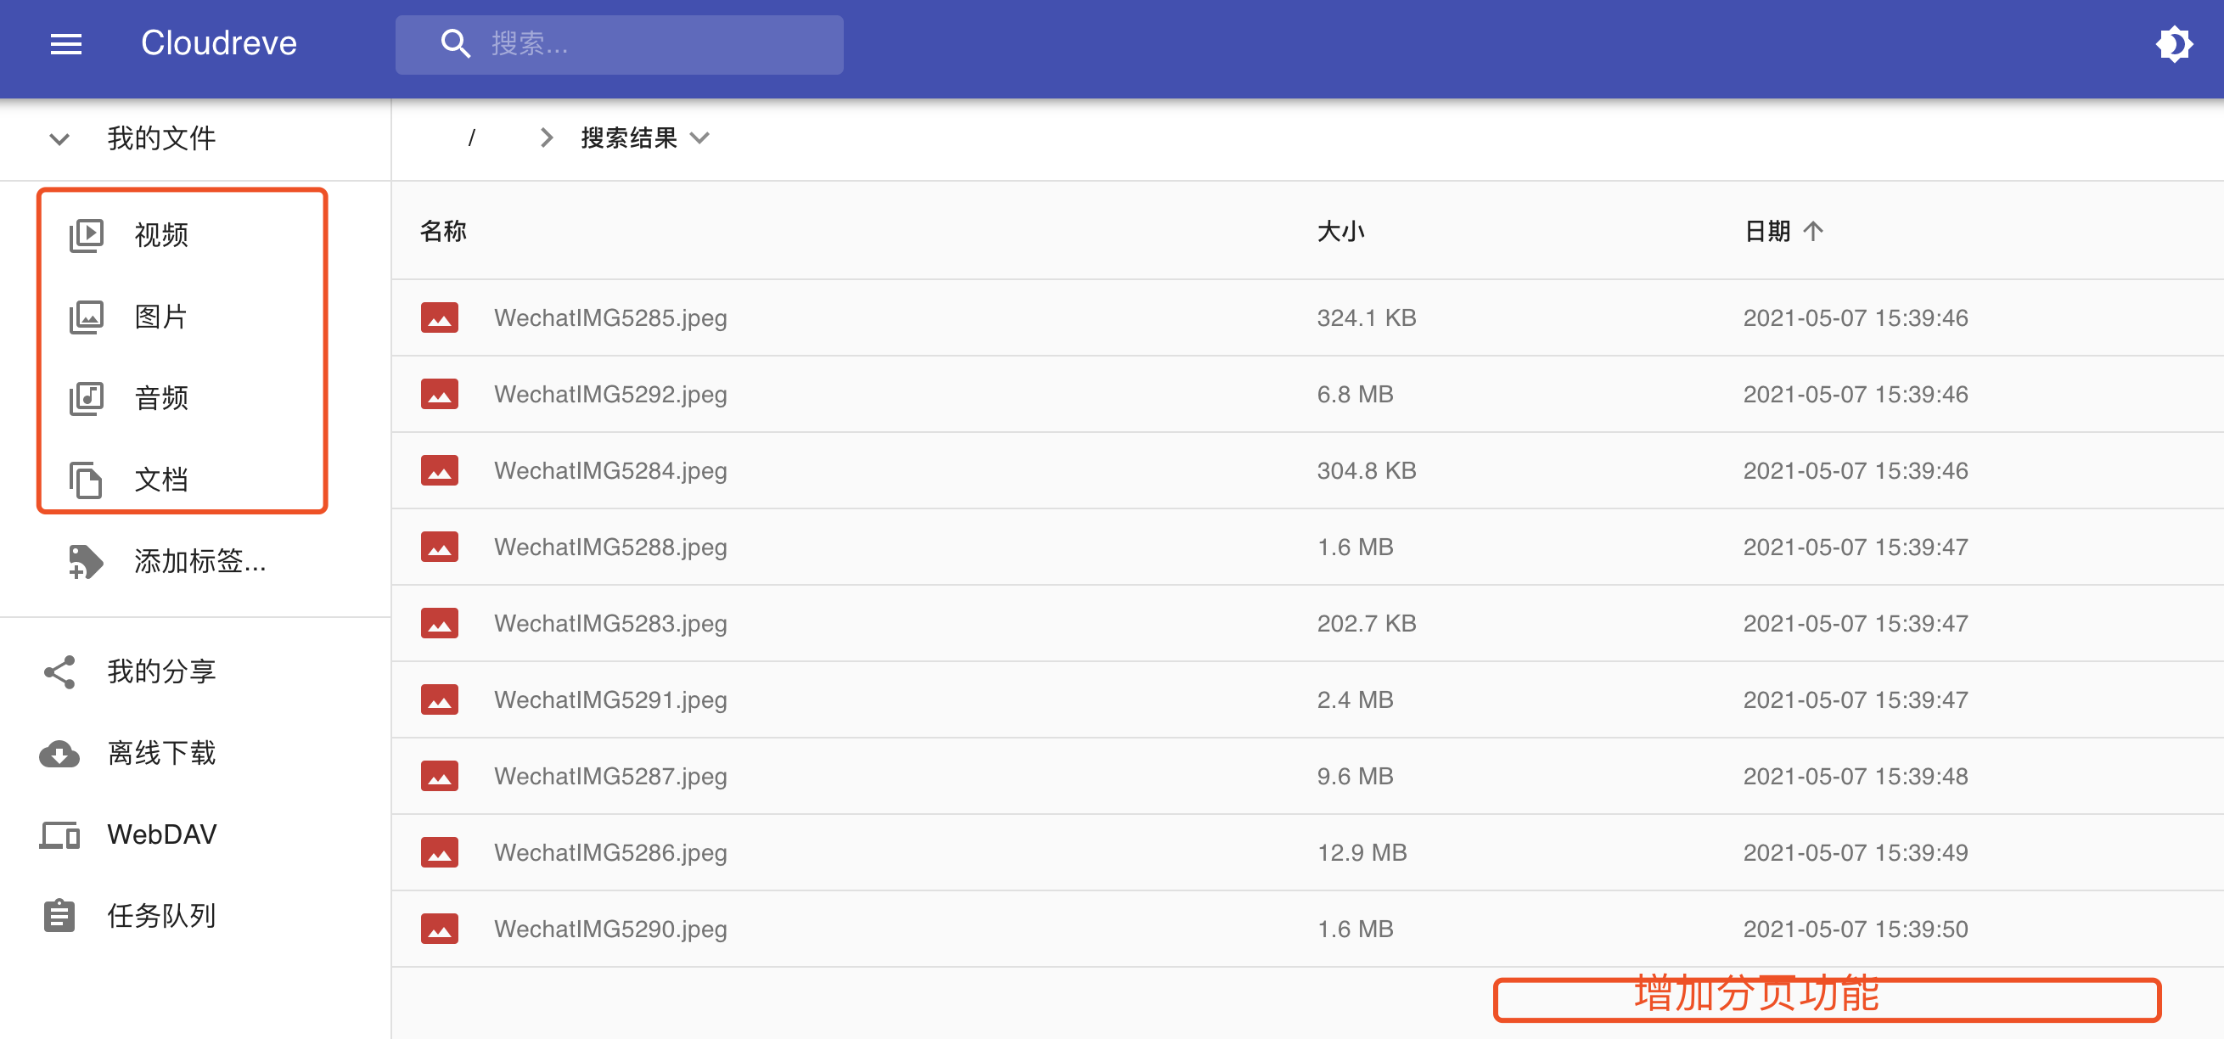Open the hamburger navigation menu
The width and height of the screenshot is (2224, 1039).
65,44
